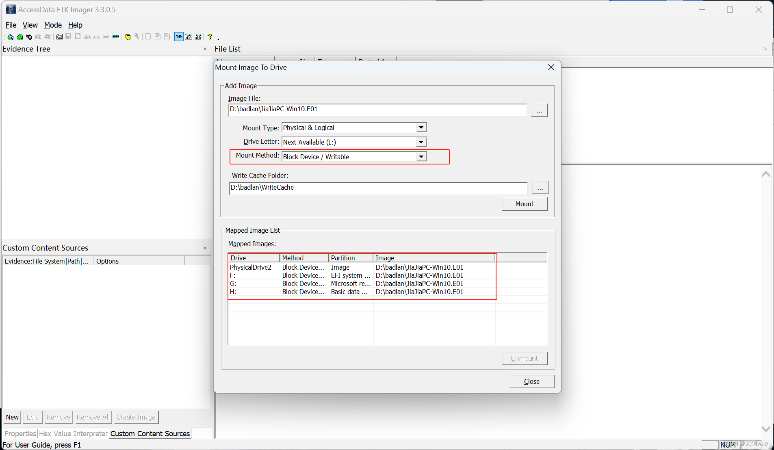Click the Detect EFS Encryption key icon
This screenshot has width=774, height=450.
tap(137, 37)
